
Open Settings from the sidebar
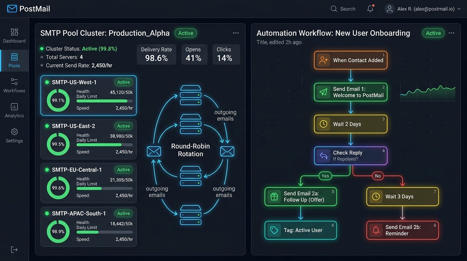coord(14,136)
